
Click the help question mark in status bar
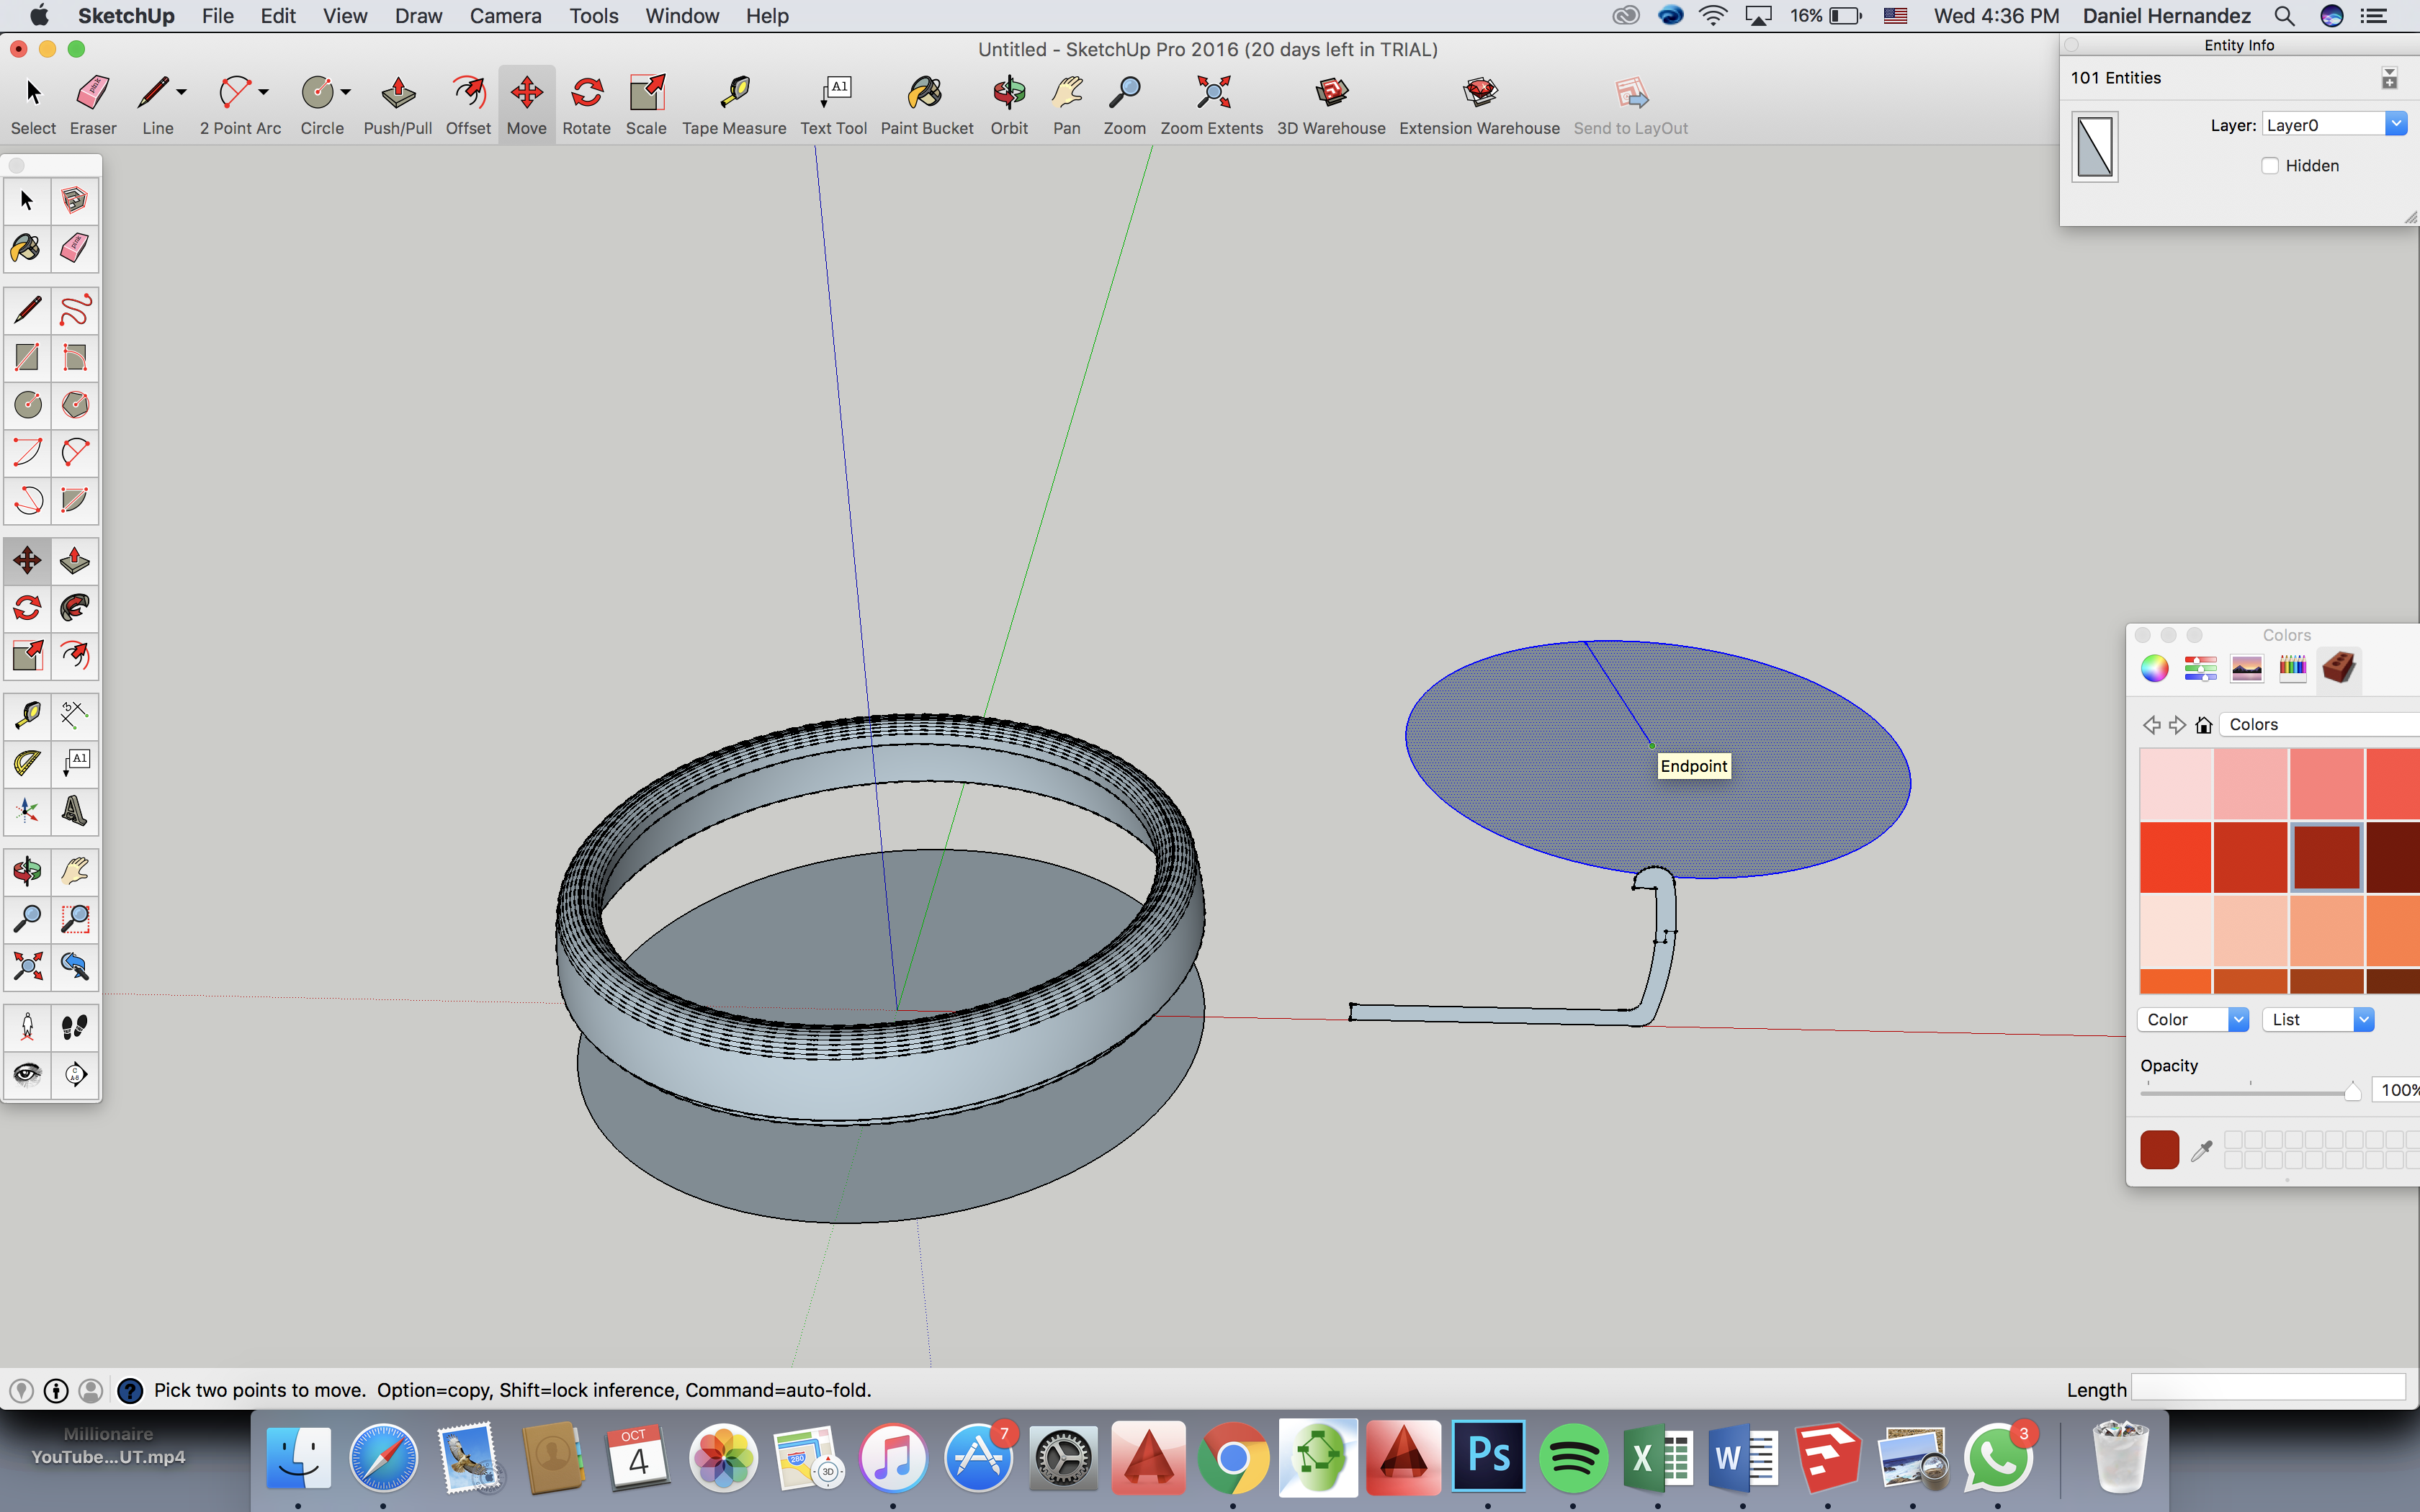point(130,1390)
